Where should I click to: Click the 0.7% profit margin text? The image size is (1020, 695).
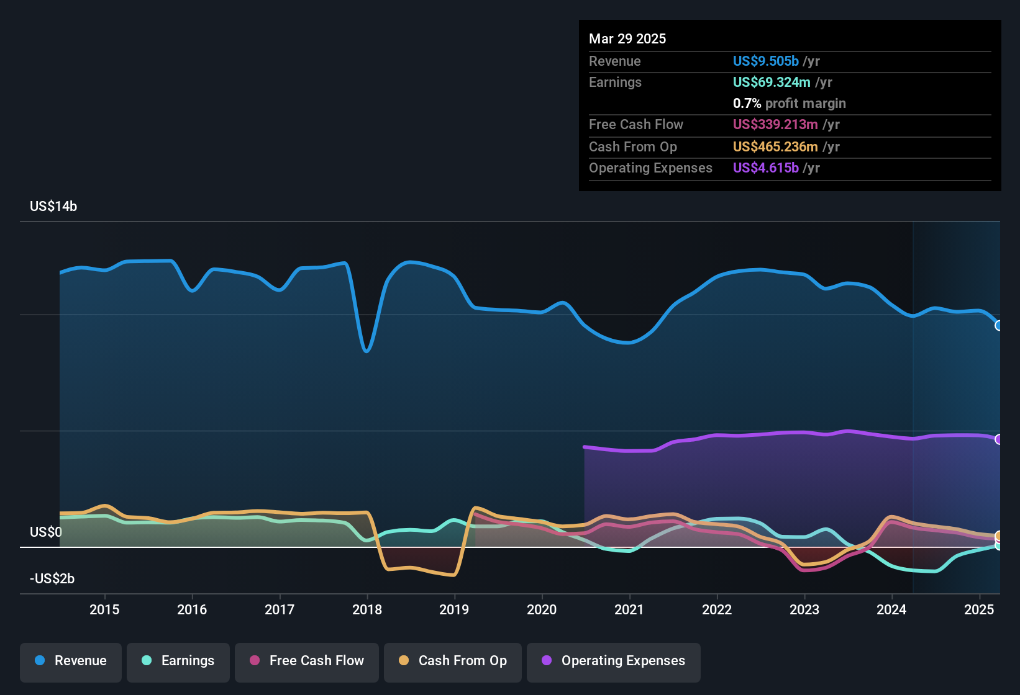(790, 104)
